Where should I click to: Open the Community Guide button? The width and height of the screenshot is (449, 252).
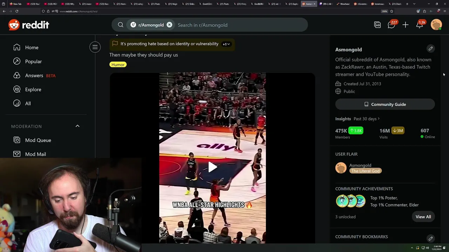pos(385,104)
